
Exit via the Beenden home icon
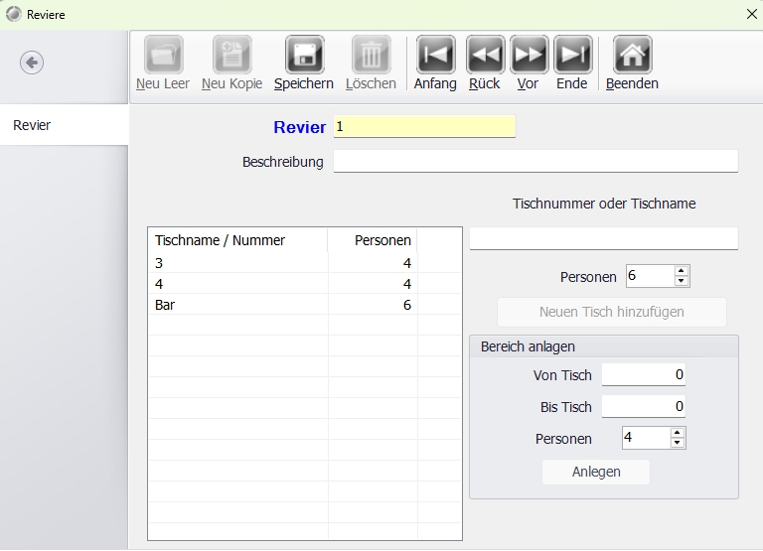632,55
